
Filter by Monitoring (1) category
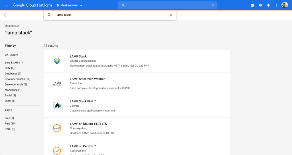(13, 90)
